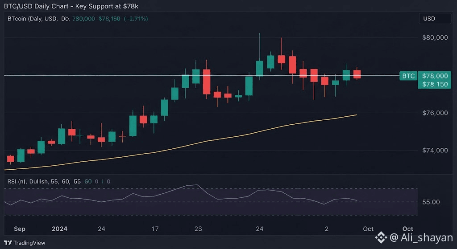The height and width of the screenshot is (249, 457).
Task: Click the 2024 date axis label
Action: (59, 229)
